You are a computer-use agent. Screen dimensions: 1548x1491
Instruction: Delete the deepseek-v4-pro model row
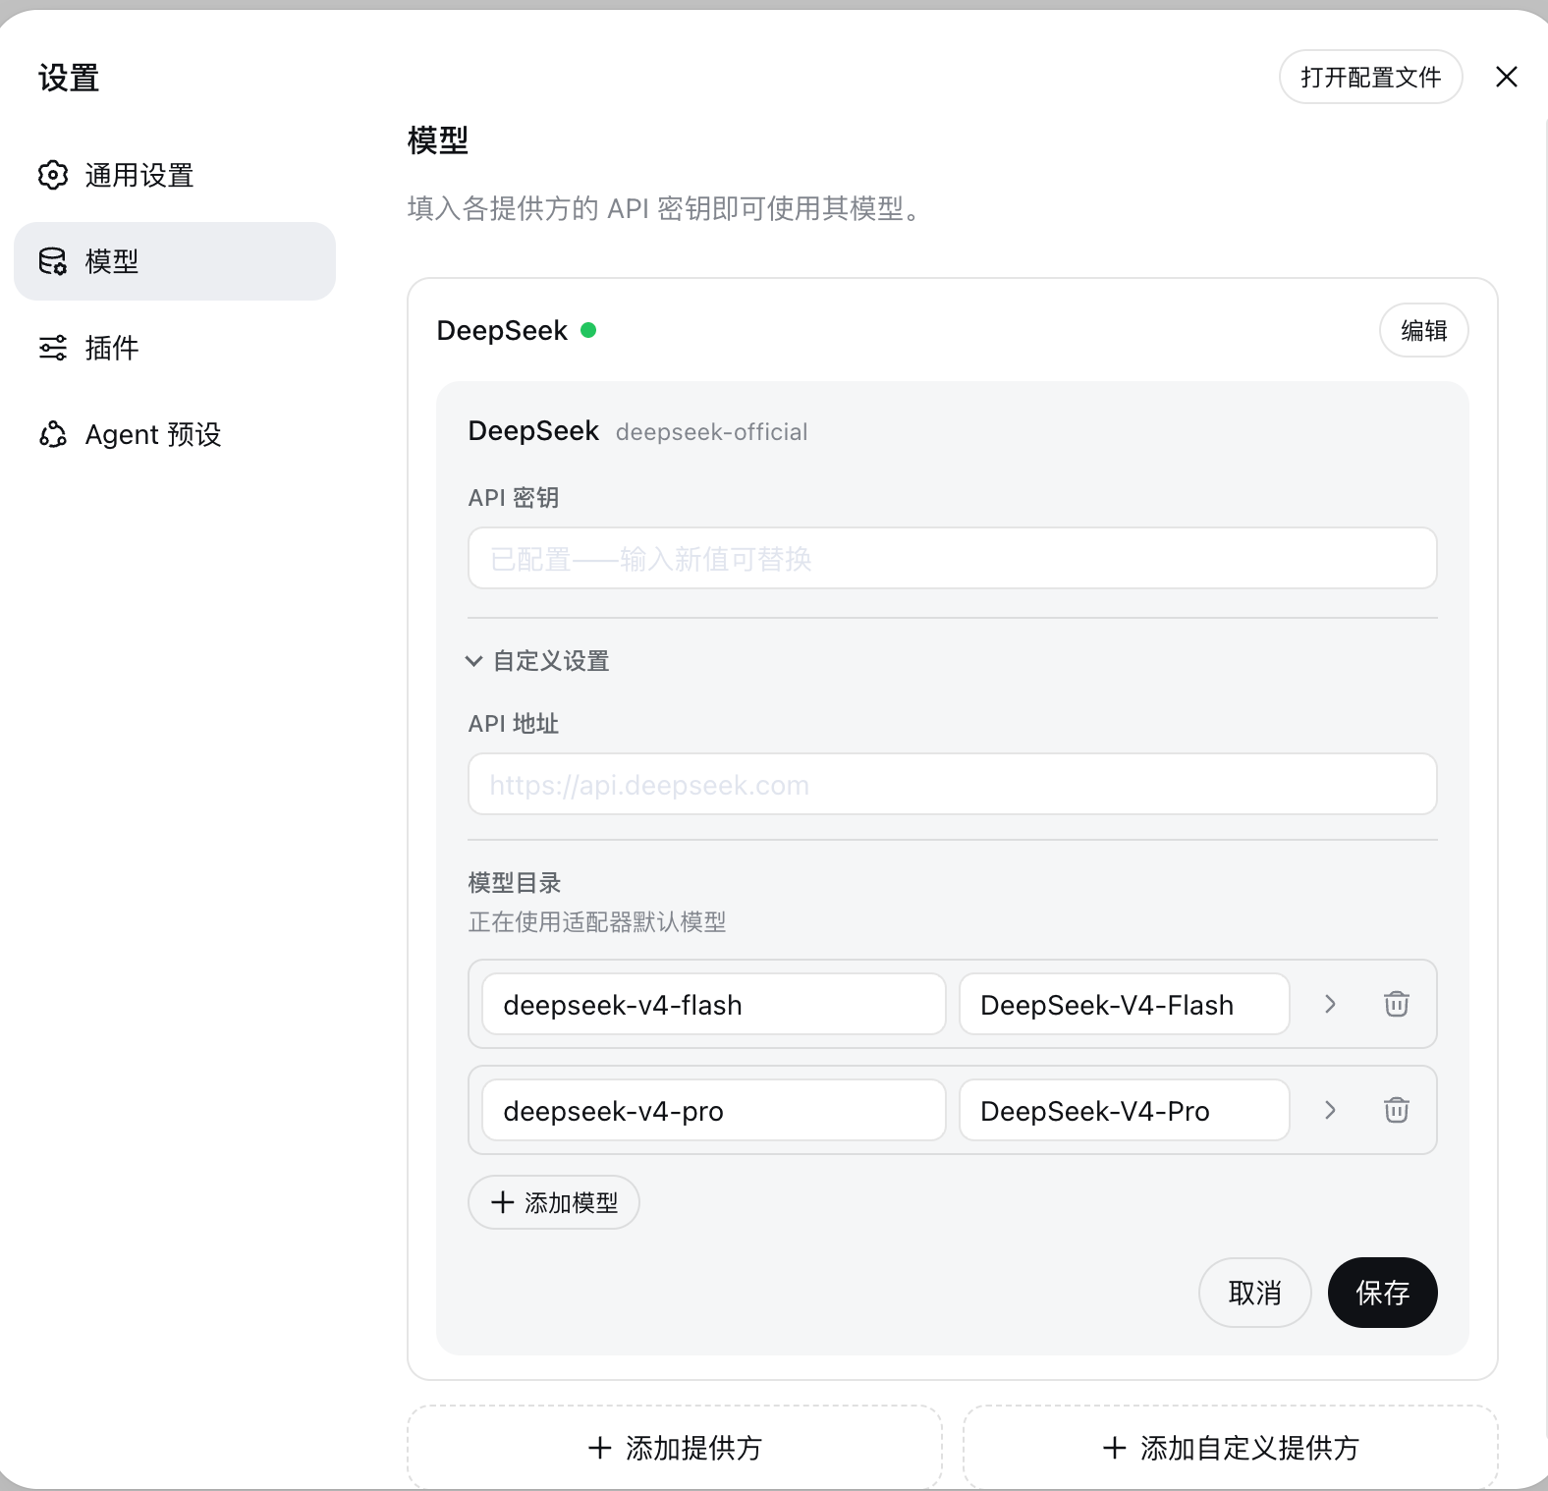[1397, 1110]
